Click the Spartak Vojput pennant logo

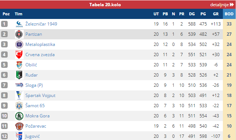pos(19,96)
